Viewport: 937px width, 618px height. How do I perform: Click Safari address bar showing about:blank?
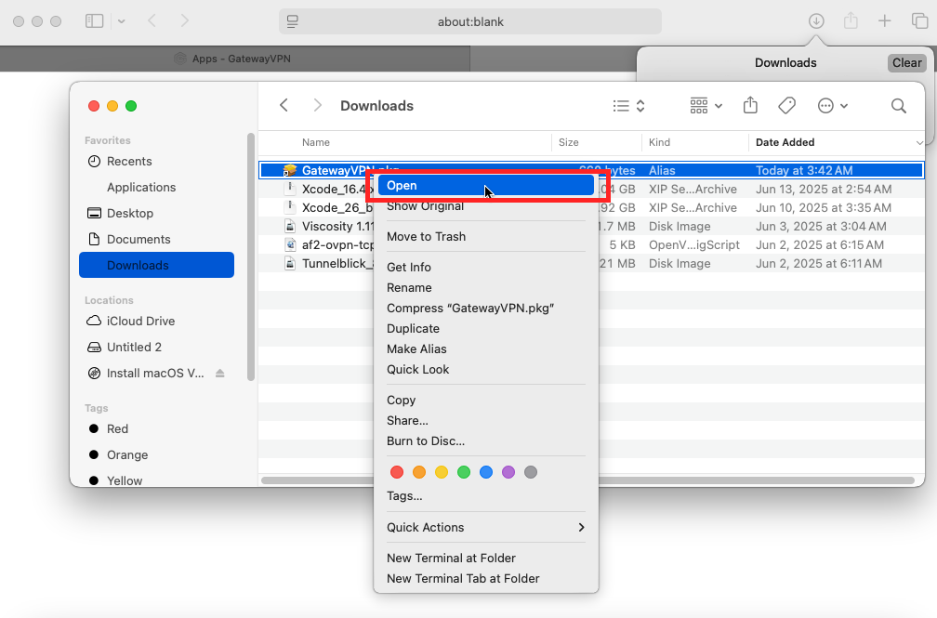(x=470, y=21)
